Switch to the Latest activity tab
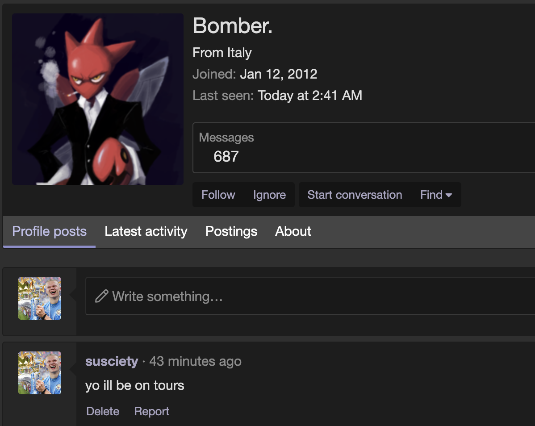The width and height of the screenshot is (535, 426). pos(146,232)
